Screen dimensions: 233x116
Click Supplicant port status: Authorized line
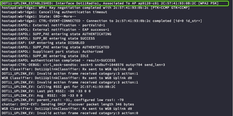(x=52, y=52)
